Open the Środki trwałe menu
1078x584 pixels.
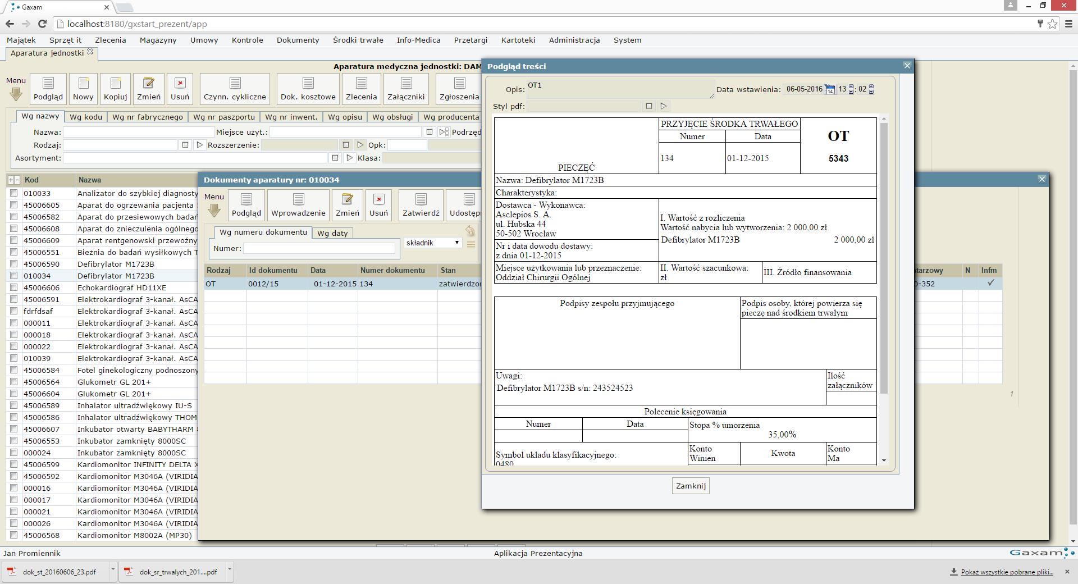(358, 40)
